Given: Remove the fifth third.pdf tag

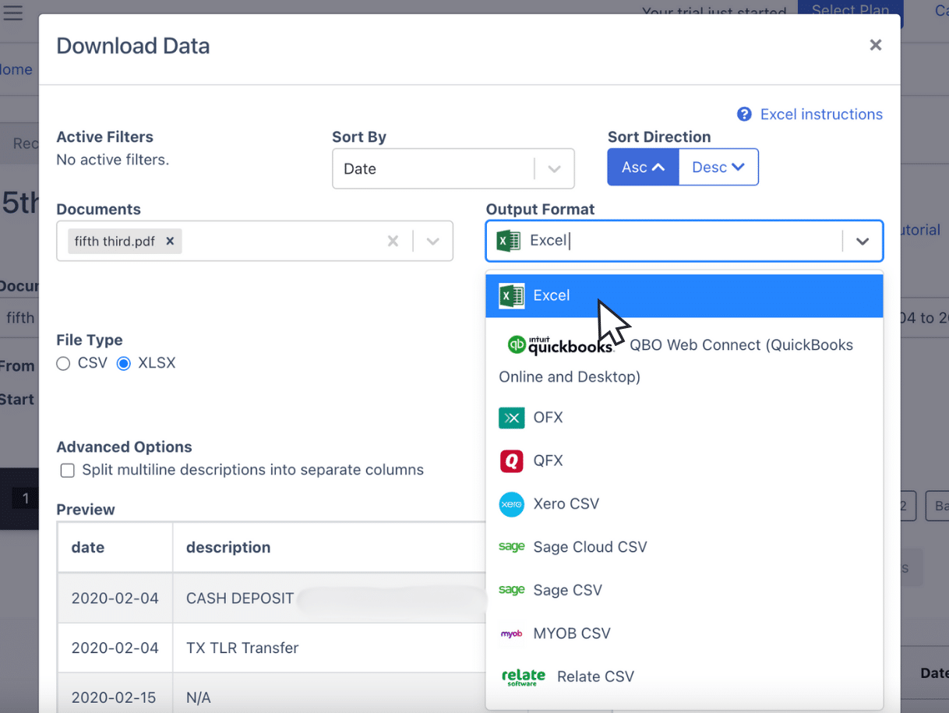Looking at the screenshot, I should [x=170, y=242].
